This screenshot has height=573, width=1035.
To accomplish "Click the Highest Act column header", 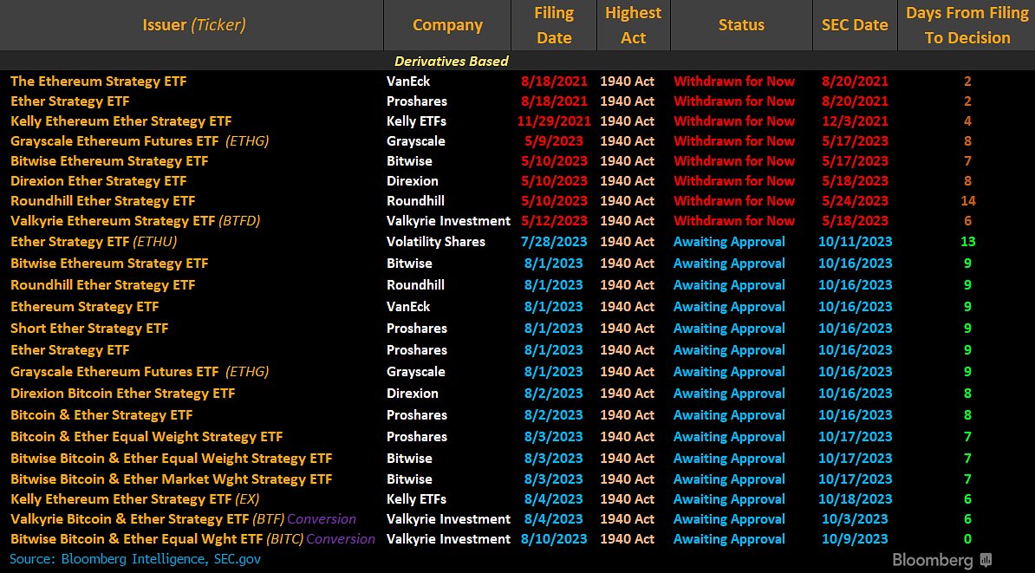I will (x=633, y=25).
